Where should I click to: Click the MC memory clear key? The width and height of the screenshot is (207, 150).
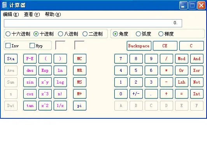(x=80, y=59)
